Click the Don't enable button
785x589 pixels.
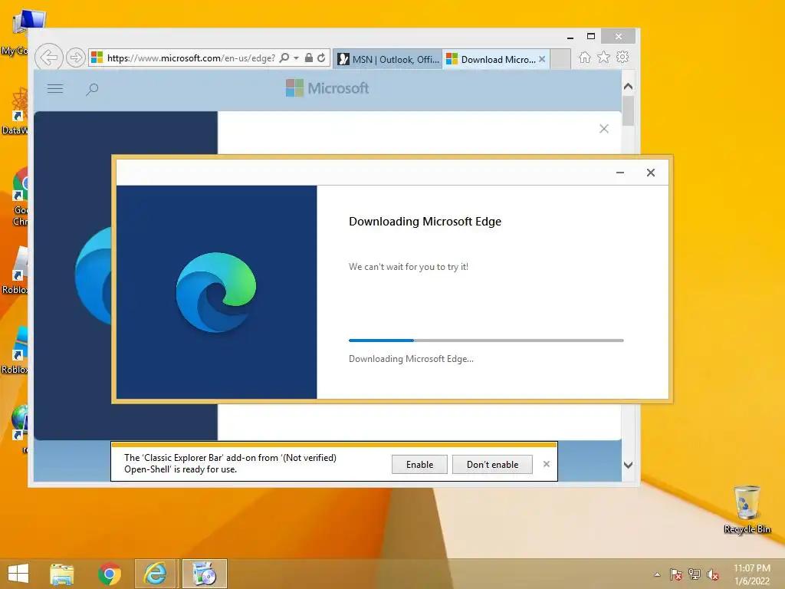492,464
